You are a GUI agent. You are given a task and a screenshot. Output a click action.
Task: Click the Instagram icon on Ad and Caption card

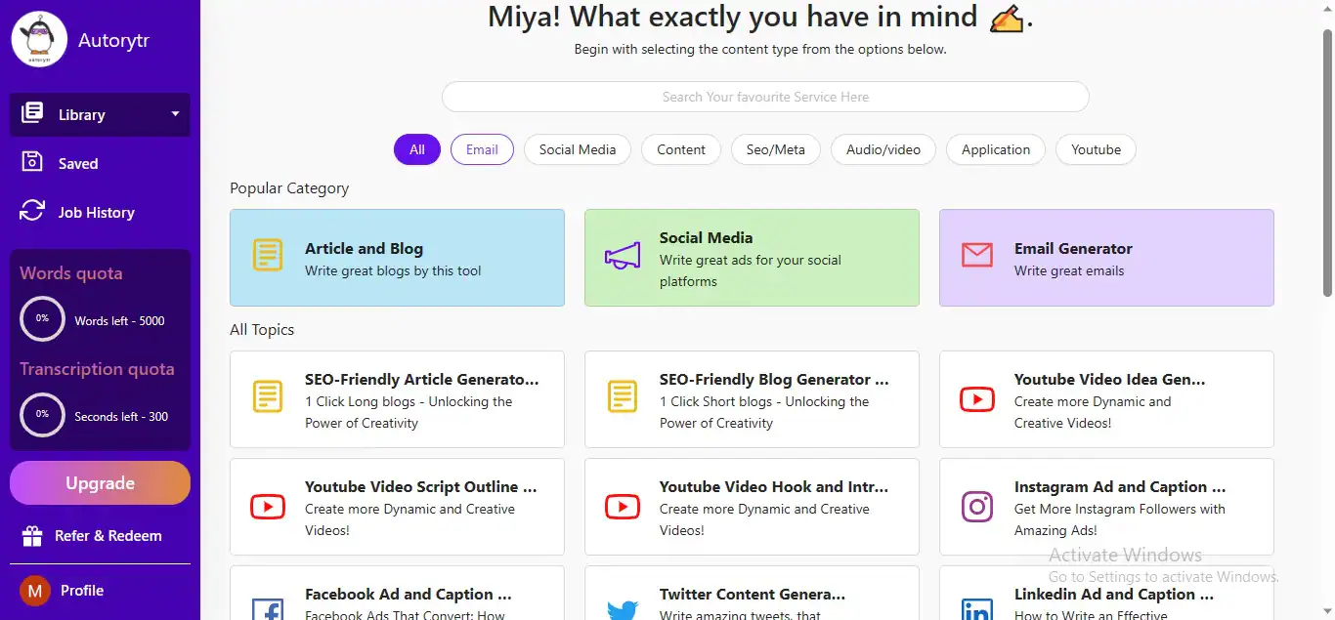(x=976, y=506)
